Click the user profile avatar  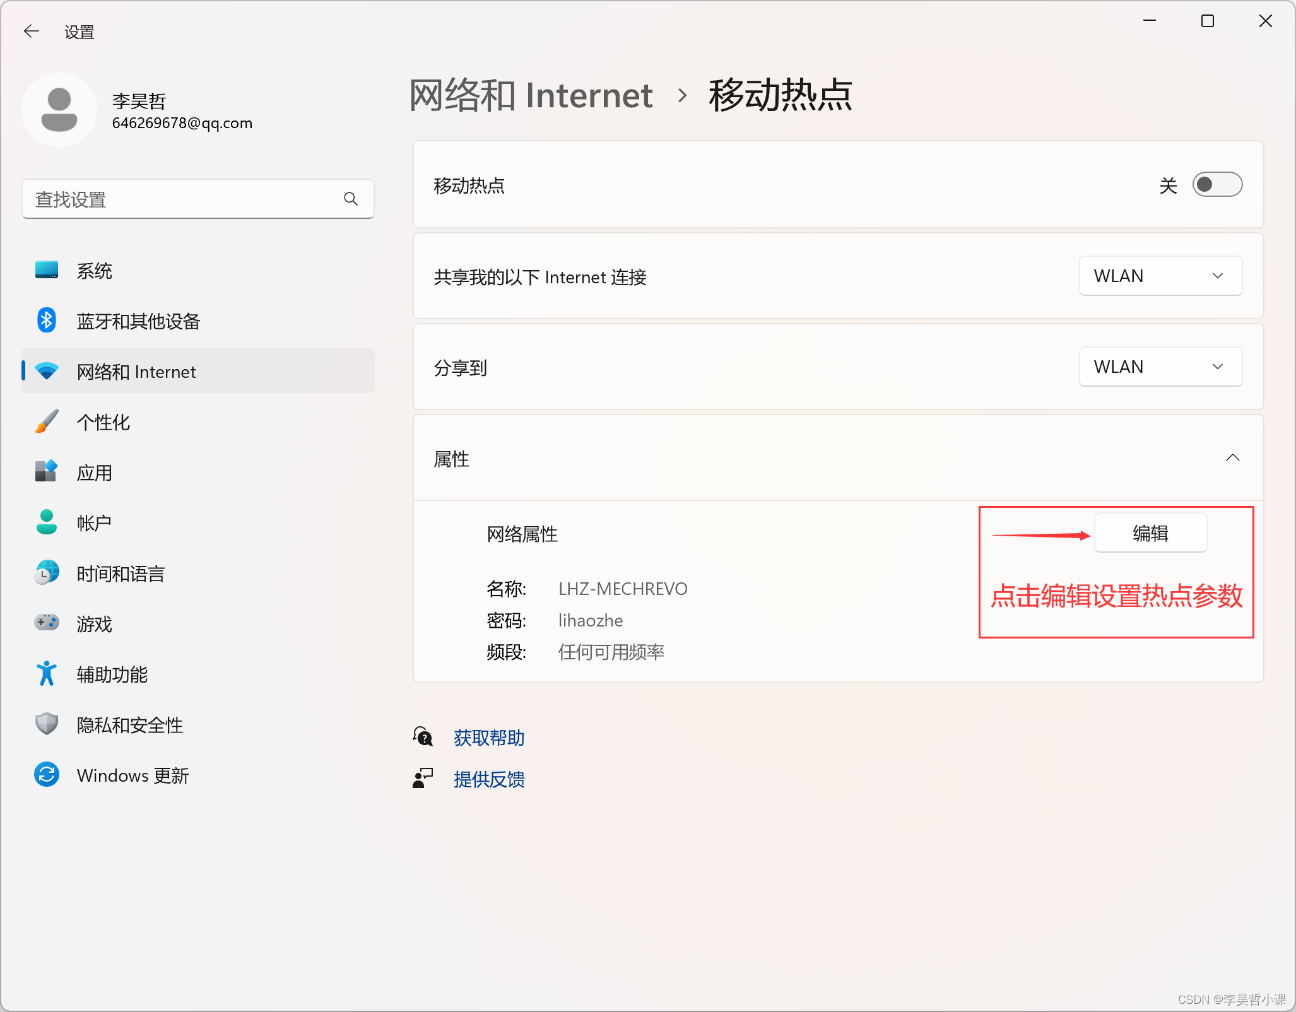[x=59, y=110]
